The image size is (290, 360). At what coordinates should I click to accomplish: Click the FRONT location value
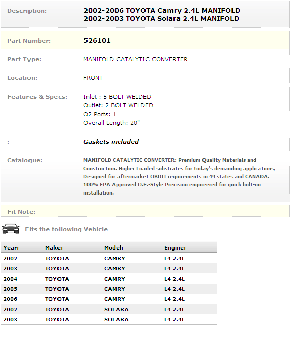click(93, 78)
